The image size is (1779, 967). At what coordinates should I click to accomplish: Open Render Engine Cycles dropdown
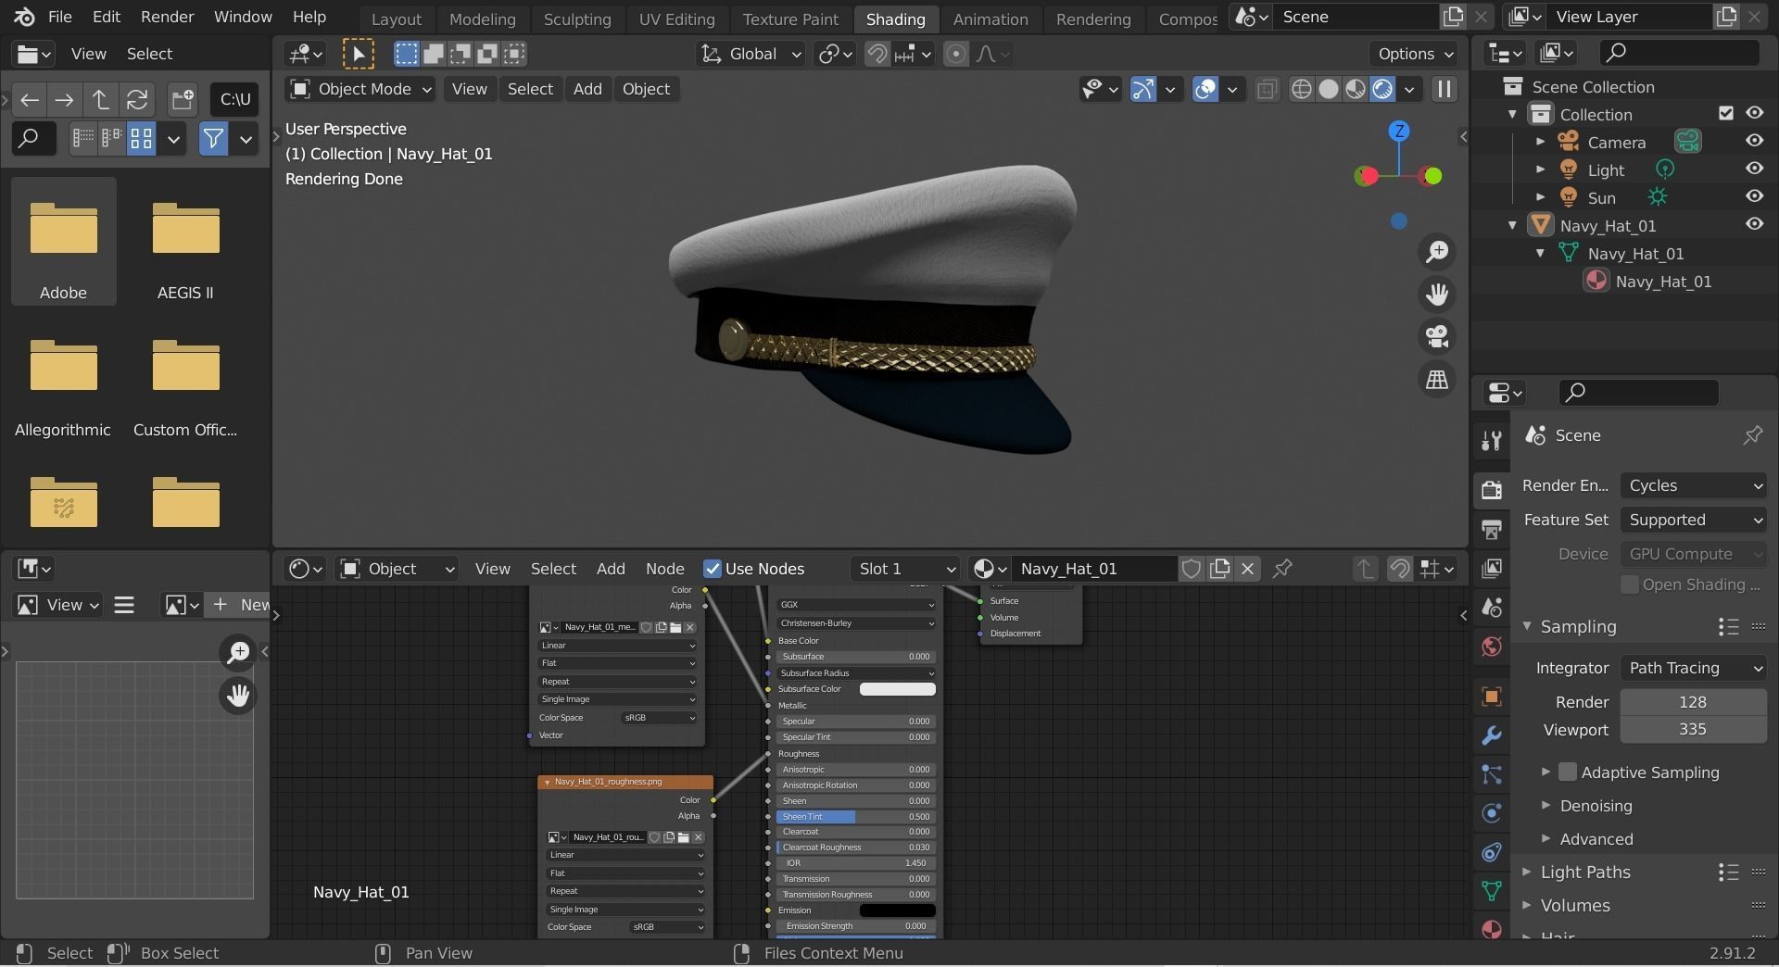[1693, 485]
